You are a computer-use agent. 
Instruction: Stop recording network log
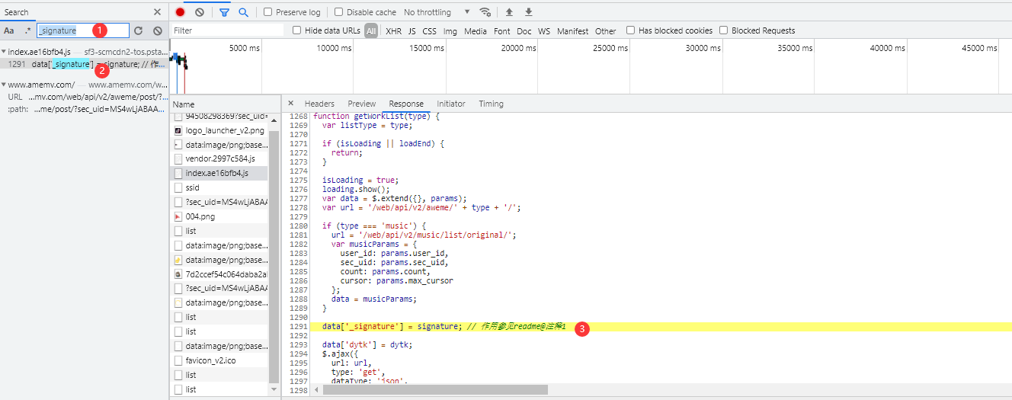pos(180,12)
